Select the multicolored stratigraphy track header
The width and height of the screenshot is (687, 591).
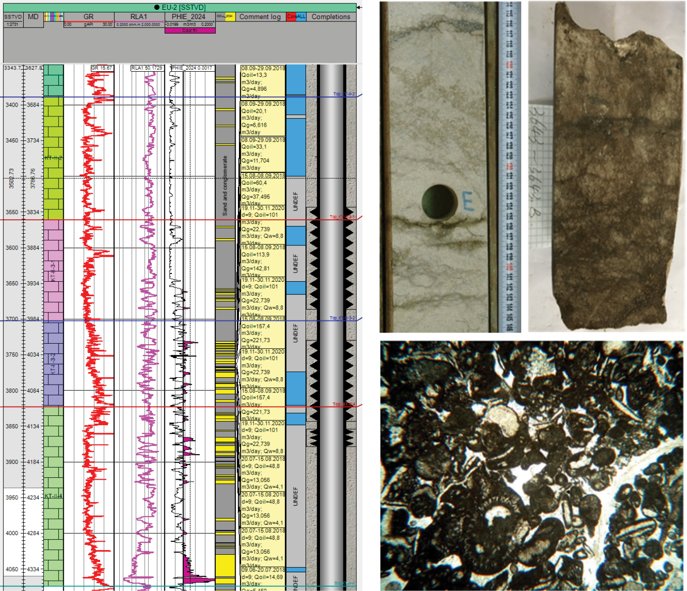pos(53,17)
